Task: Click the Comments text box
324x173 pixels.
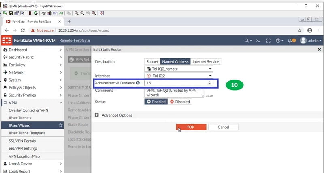Action: (174, 93)
